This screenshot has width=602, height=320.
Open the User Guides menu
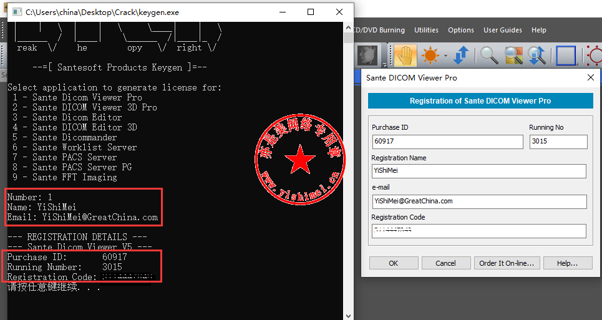(x=503, y=30)
